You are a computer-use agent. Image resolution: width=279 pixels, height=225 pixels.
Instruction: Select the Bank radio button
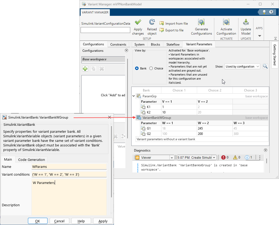coord(137,68)
